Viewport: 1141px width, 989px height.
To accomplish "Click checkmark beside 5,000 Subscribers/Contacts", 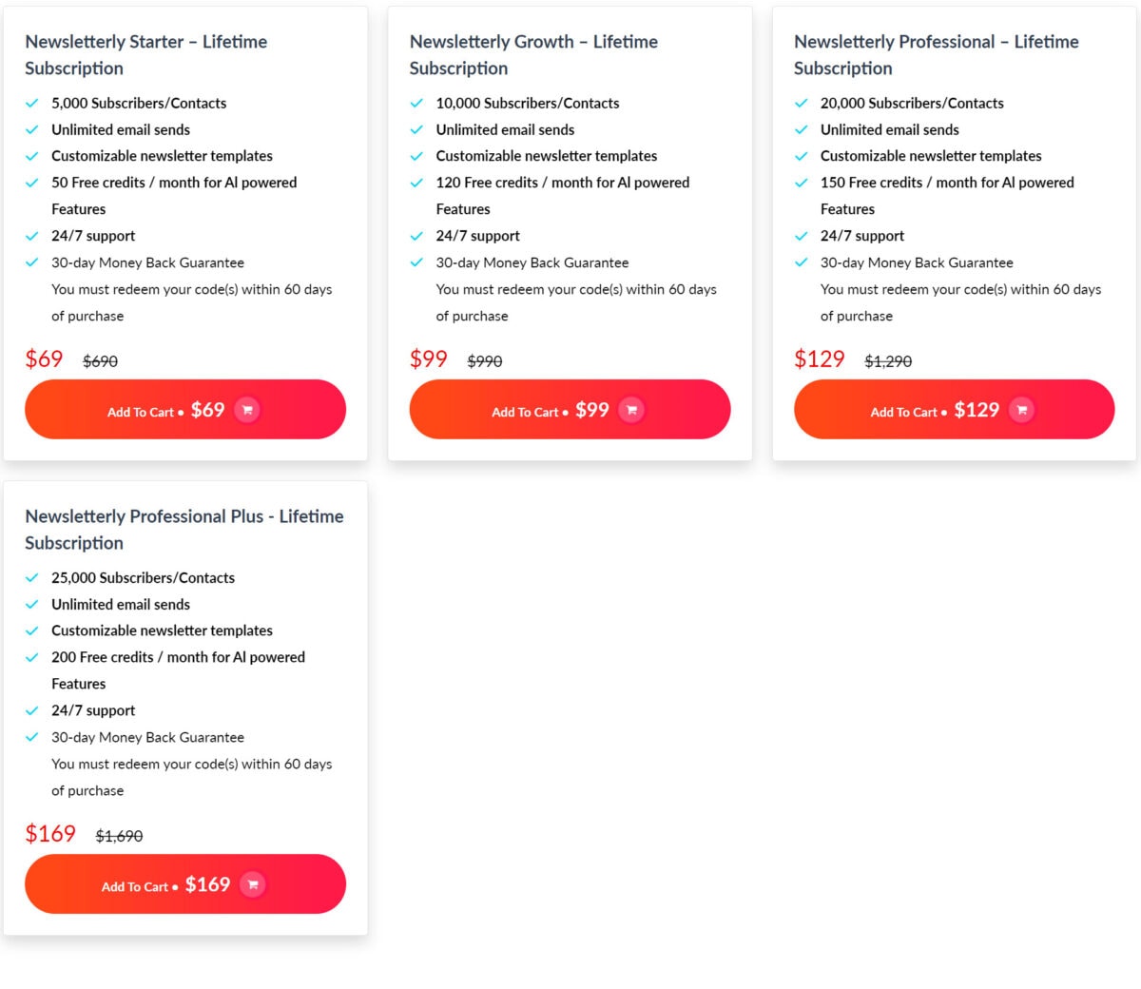I will [31, 103].
